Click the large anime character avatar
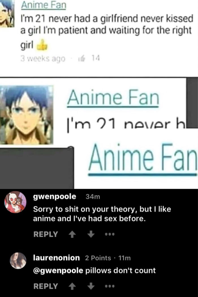 27,115
